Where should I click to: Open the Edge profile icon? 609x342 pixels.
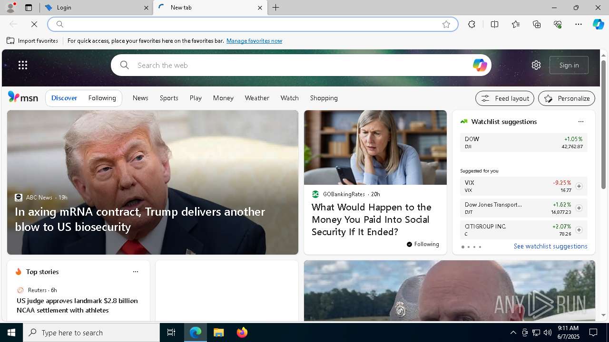click(10, 8)
